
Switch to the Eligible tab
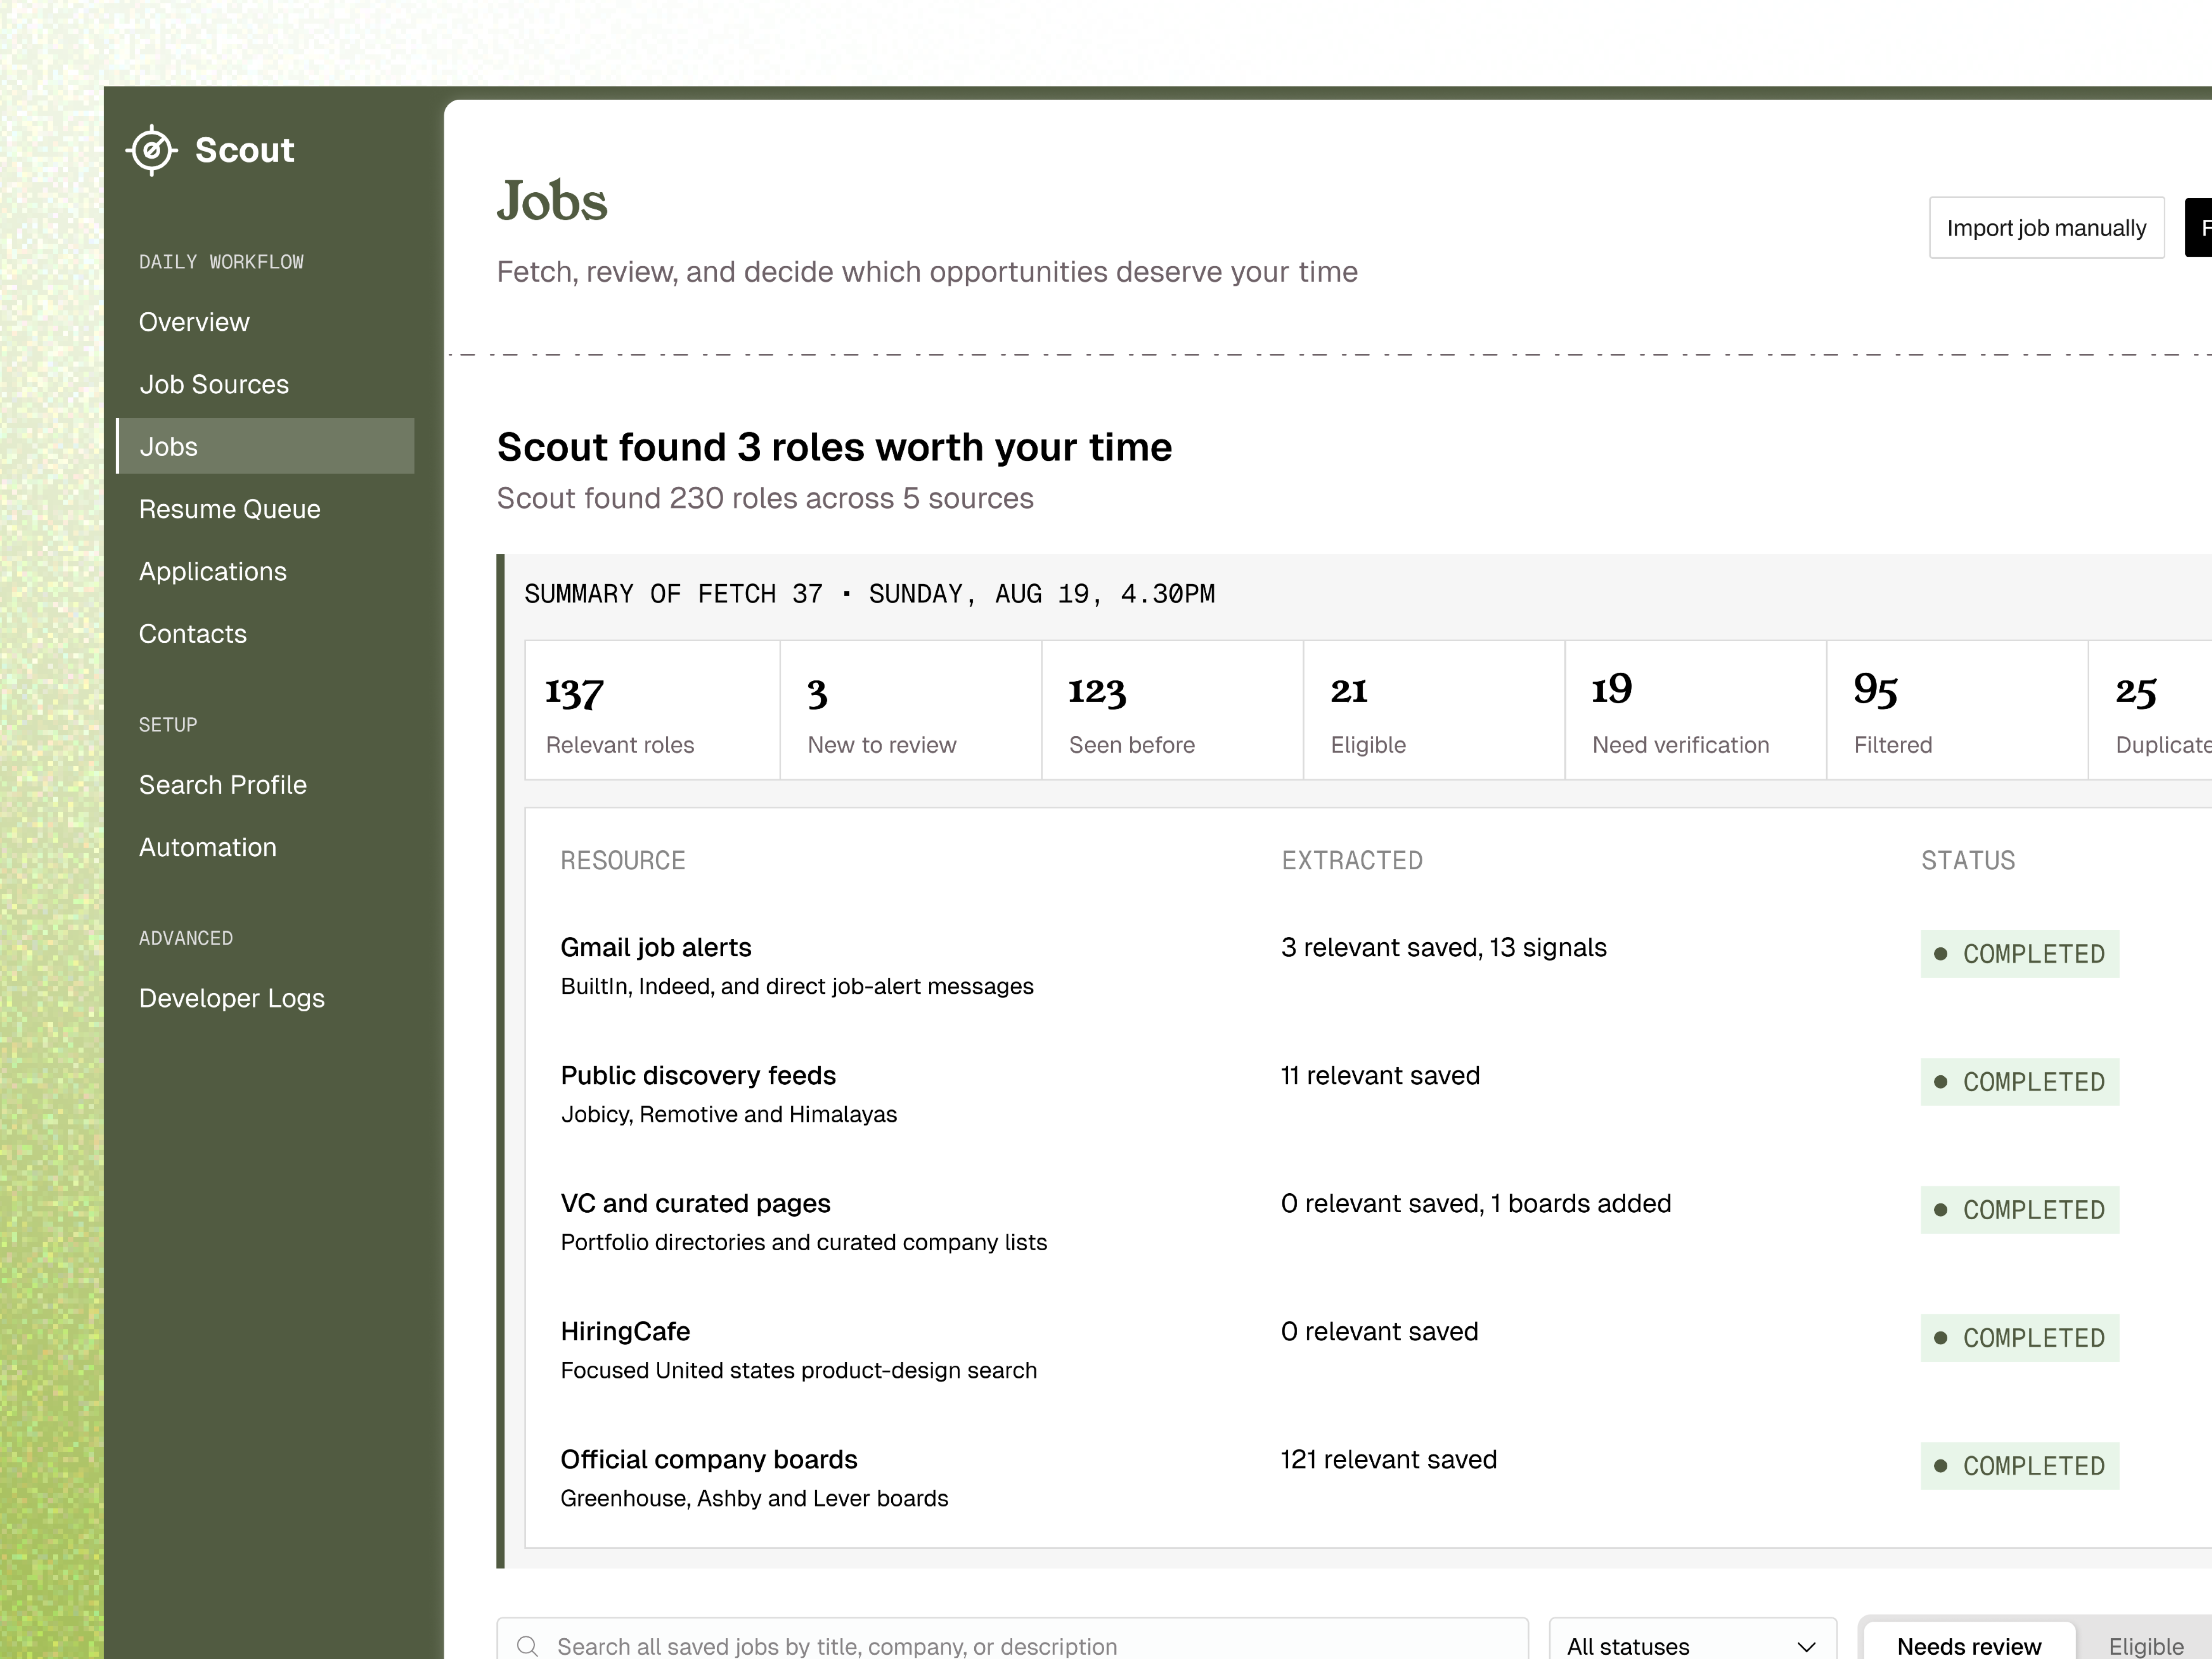tap(2146, 1646)
